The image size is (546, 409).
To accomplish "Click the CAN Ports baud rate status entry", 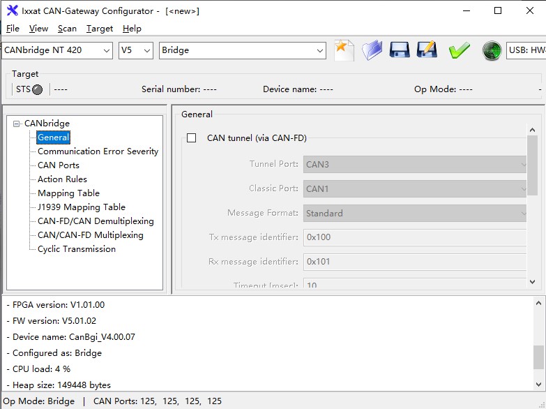I will (158, 401).
